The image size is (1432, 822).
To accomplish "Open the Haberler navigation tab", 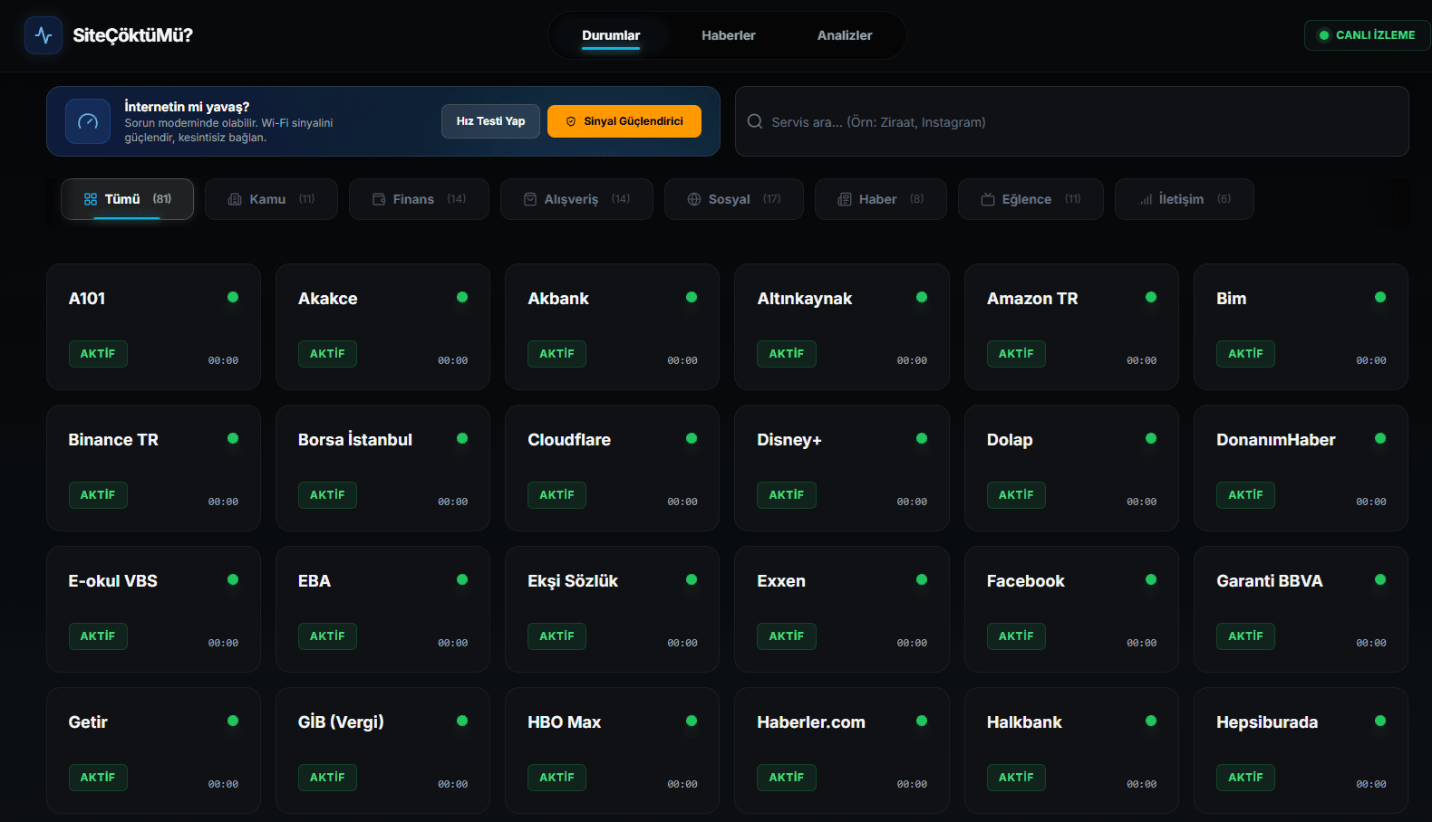I will (728, 35).
